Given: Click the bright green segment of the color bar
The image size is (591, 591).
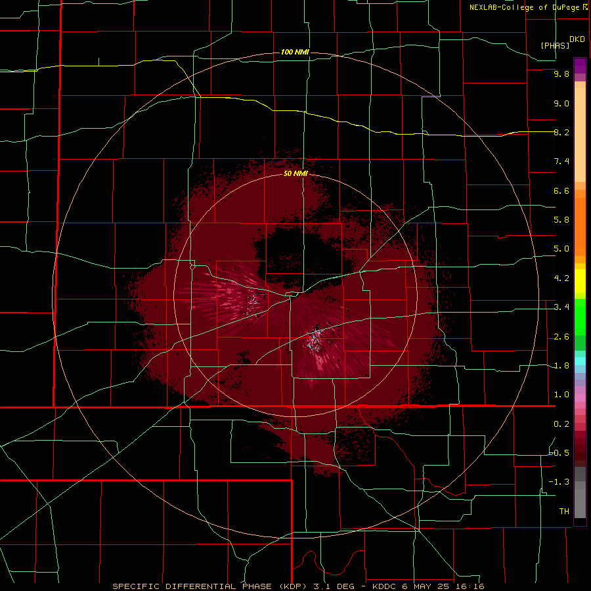Looking at the screenshot, I should click(580, 317).
